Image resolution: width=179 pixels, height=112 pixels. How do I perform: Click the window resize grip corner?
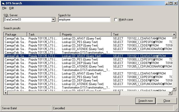click(176, 109)
